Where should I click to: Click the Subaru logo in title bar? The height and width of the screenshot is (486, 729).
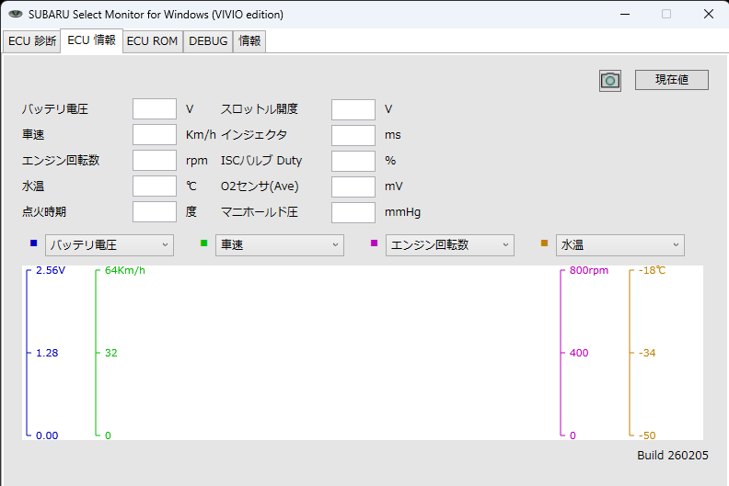pyautogui.click(x=15, y=15)
